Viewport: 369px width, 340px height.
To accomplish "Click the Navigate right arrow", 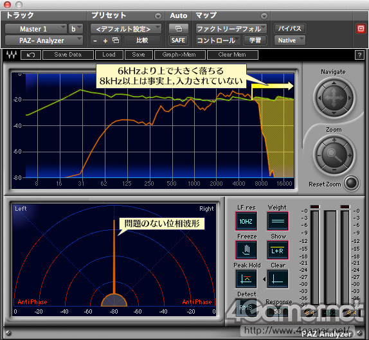I will 350,98.
